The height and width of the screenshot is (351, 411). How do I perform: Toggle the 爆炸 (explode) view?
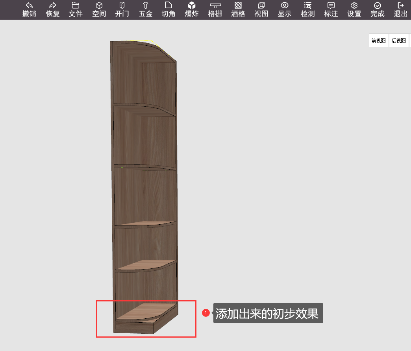192,10
